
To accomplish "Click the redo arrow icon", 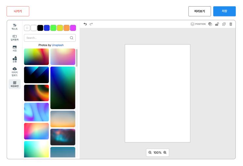I will [x=91, y=24].
